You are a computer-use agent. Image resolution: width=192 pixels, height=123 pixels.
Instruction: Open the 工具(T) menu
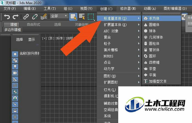point(50,9)
